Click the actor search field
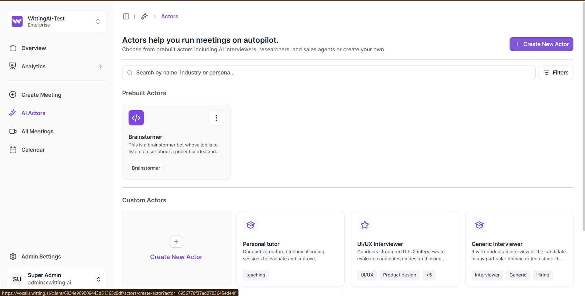Screen dimensions: 585x296 tap(329, 73)
